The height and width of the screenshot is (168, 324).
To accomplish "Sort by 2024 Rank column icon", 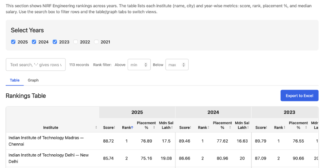I will 209,128.
